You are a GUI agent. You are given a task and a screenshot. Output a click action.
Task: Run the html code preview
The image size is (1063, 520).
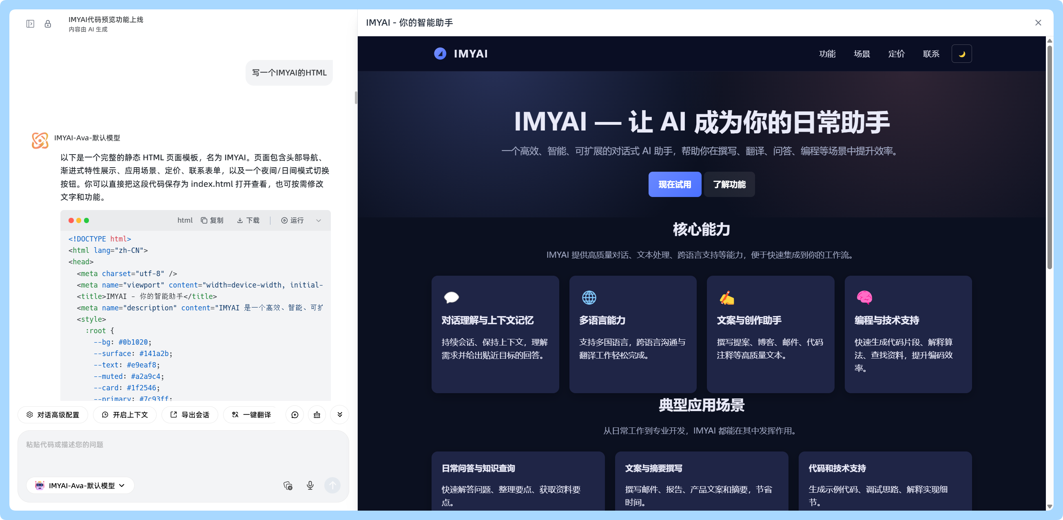(292, 220)
